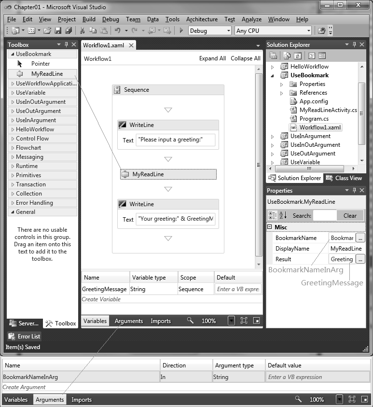Collapse the UseBookmark project node
The width and height of the screenshot is (373, 407).
(x=272, y=75)
